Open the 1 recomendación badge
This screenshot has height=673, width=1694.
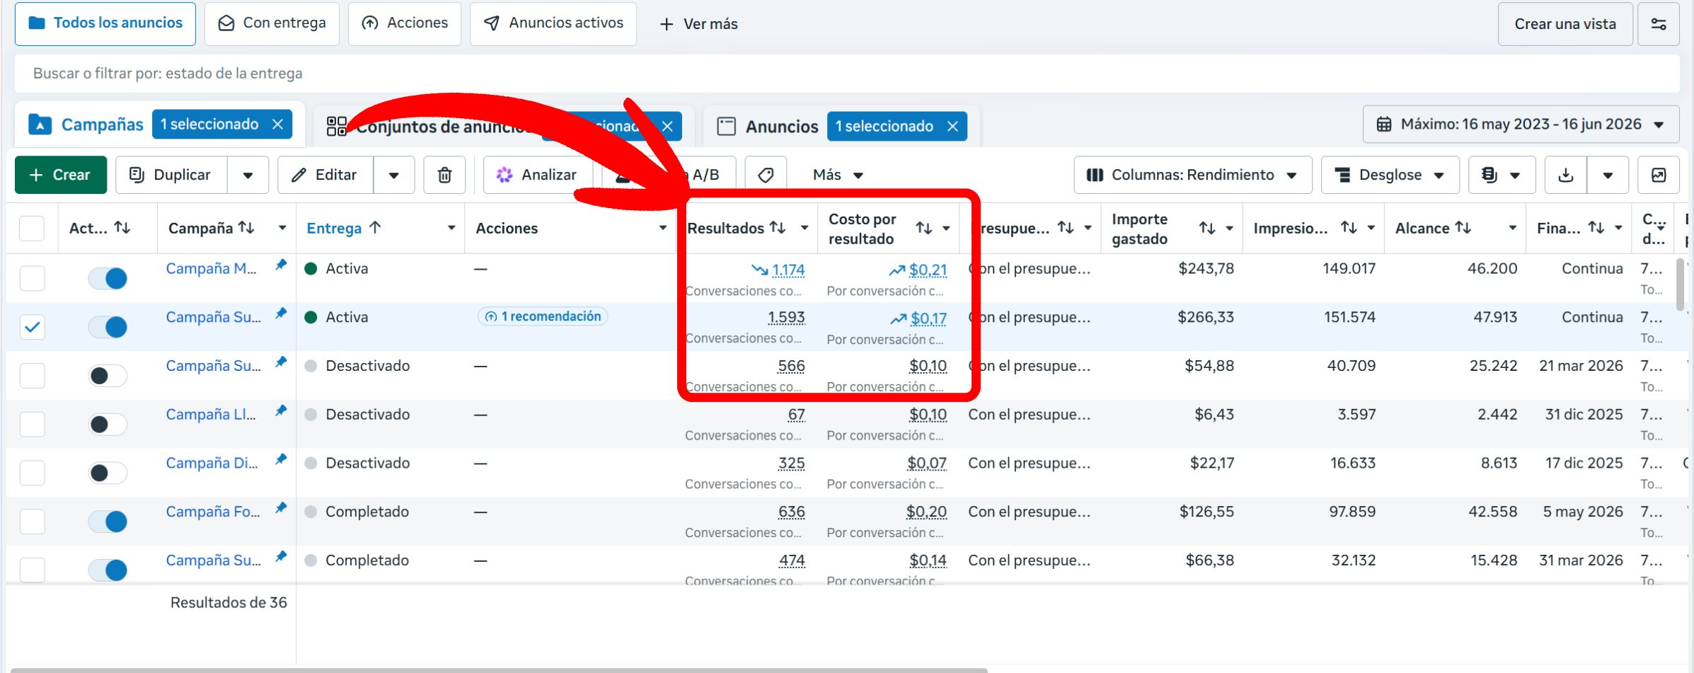[543, 316]
